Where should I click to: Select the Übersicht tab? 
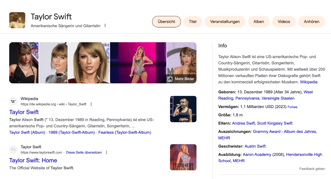tap(166, 22)
